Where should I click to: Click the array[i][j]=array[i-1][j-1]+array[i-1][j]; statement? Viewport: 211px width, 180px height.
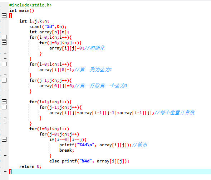(102, 113)
